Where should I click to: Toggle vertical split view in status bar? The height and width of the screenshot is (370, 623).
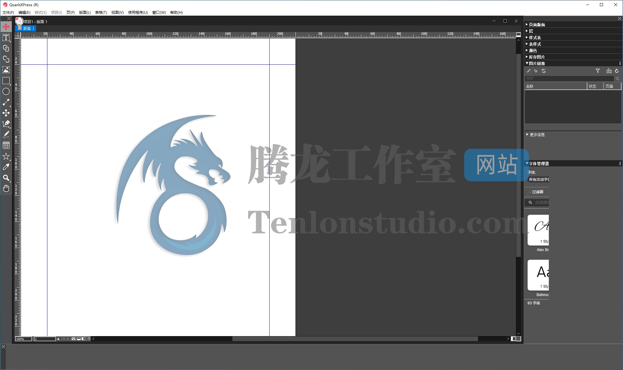point(83,339)
